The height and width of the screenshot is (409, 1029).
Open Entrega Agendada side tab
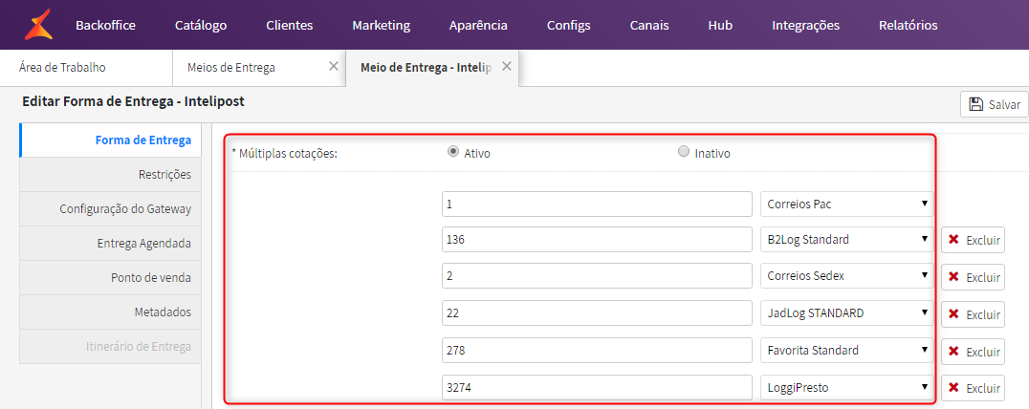click(x=111, y=243)
